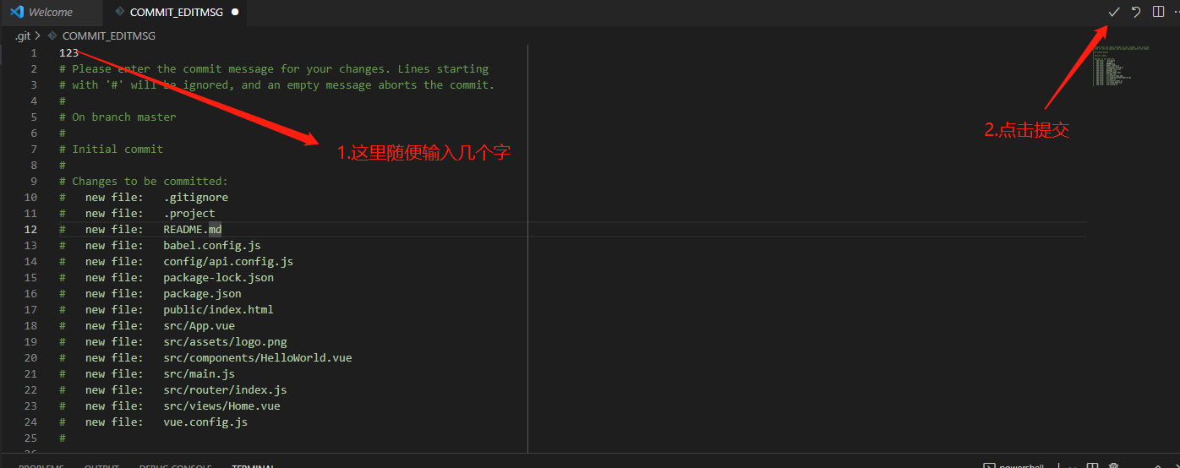Click the 'new file: src/views/Home.vue' line
Image resolution: width=1180 pixels, height=468 pixels.
coord(170,405)
